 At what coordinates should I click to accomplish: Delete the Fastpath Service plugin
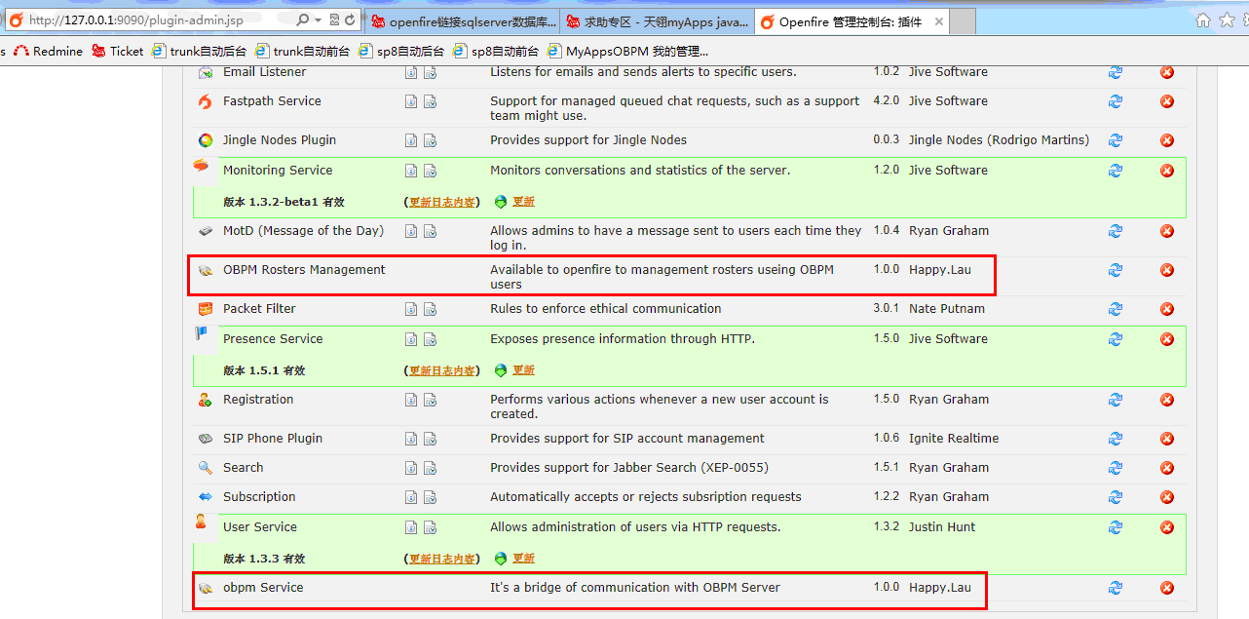point(1167,101)
